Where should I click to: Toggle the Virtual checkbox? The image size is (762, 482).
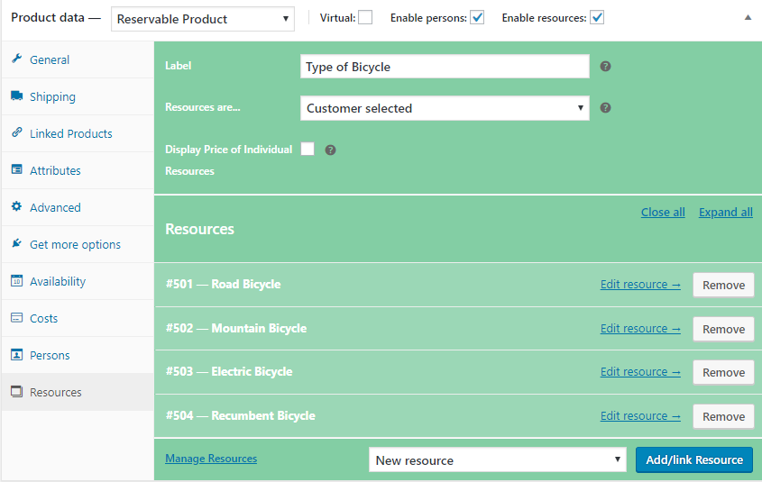365,17
